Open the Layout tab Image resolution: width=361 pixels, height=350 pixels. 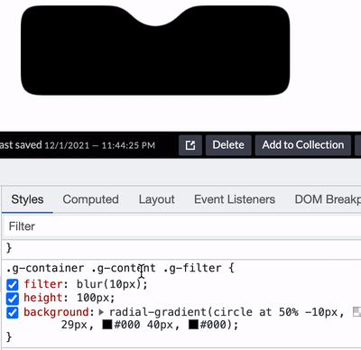(x=156, y=199)
